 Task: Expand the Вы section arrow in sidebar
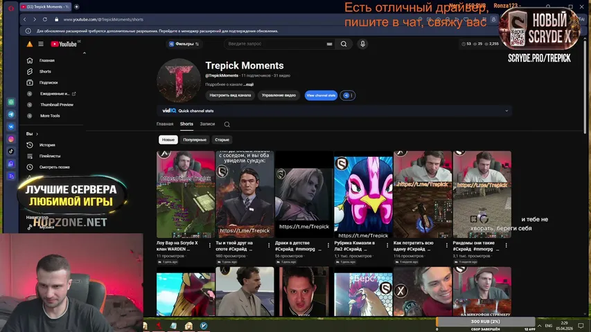[x=37, y=134]
